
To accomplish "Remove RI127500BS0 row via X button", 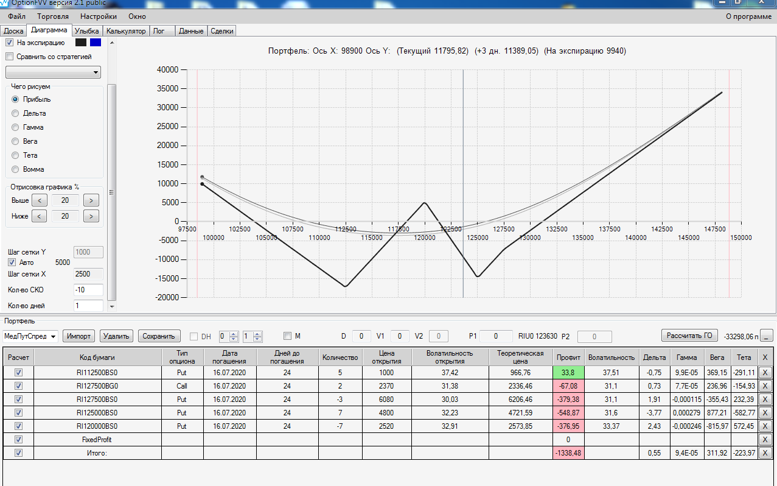I will tap(765, 399).
